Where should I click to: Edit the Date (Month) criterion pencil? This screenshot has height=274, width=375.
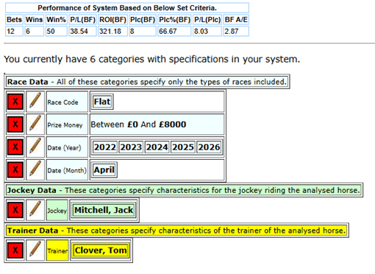(x=35, y=169)
